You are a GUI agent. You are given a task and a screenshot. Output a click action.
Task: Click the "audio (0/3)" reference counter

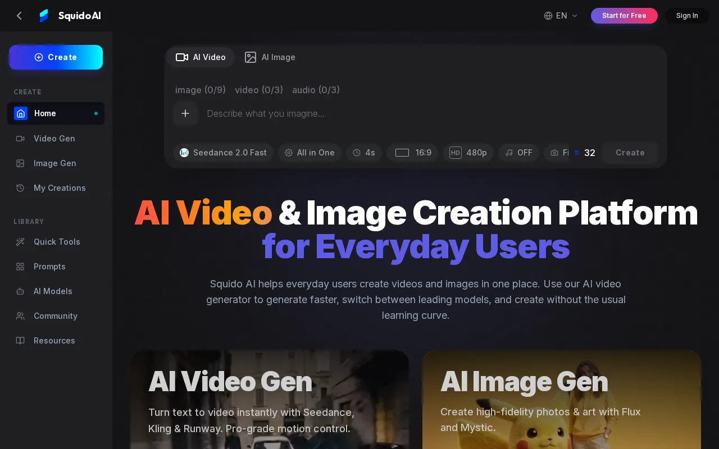pyautogui.click(x=316, y=90)
